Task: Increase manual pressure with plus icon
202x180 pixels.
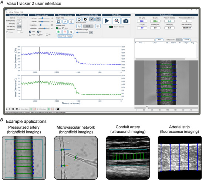Action: click(x=98, y=26)
